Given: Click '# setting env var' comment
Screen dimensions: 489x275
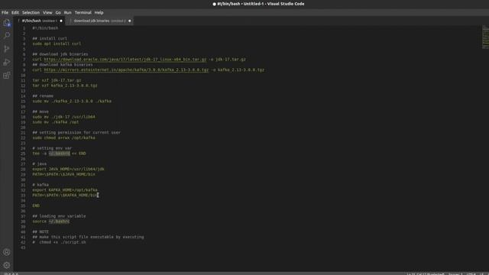Looking at the screenshot, I should coord(52,148).
